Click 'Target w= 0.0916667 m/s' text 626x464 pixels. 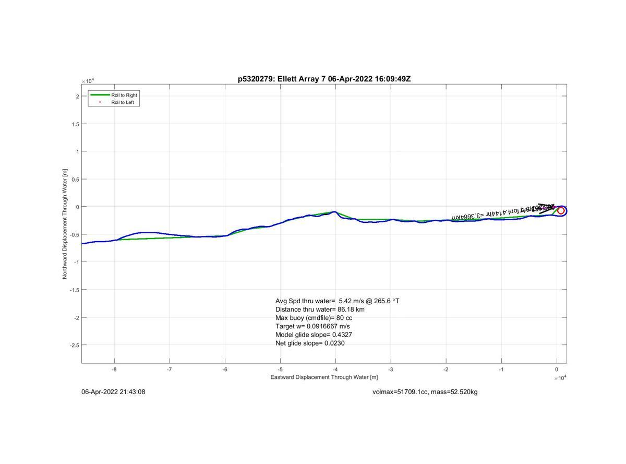(x=312, y=326)
